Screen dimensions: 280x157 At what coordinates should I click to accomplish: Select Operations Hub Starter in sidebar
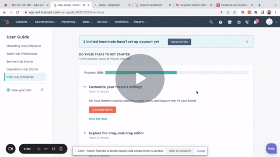click(x=22, y=69)
